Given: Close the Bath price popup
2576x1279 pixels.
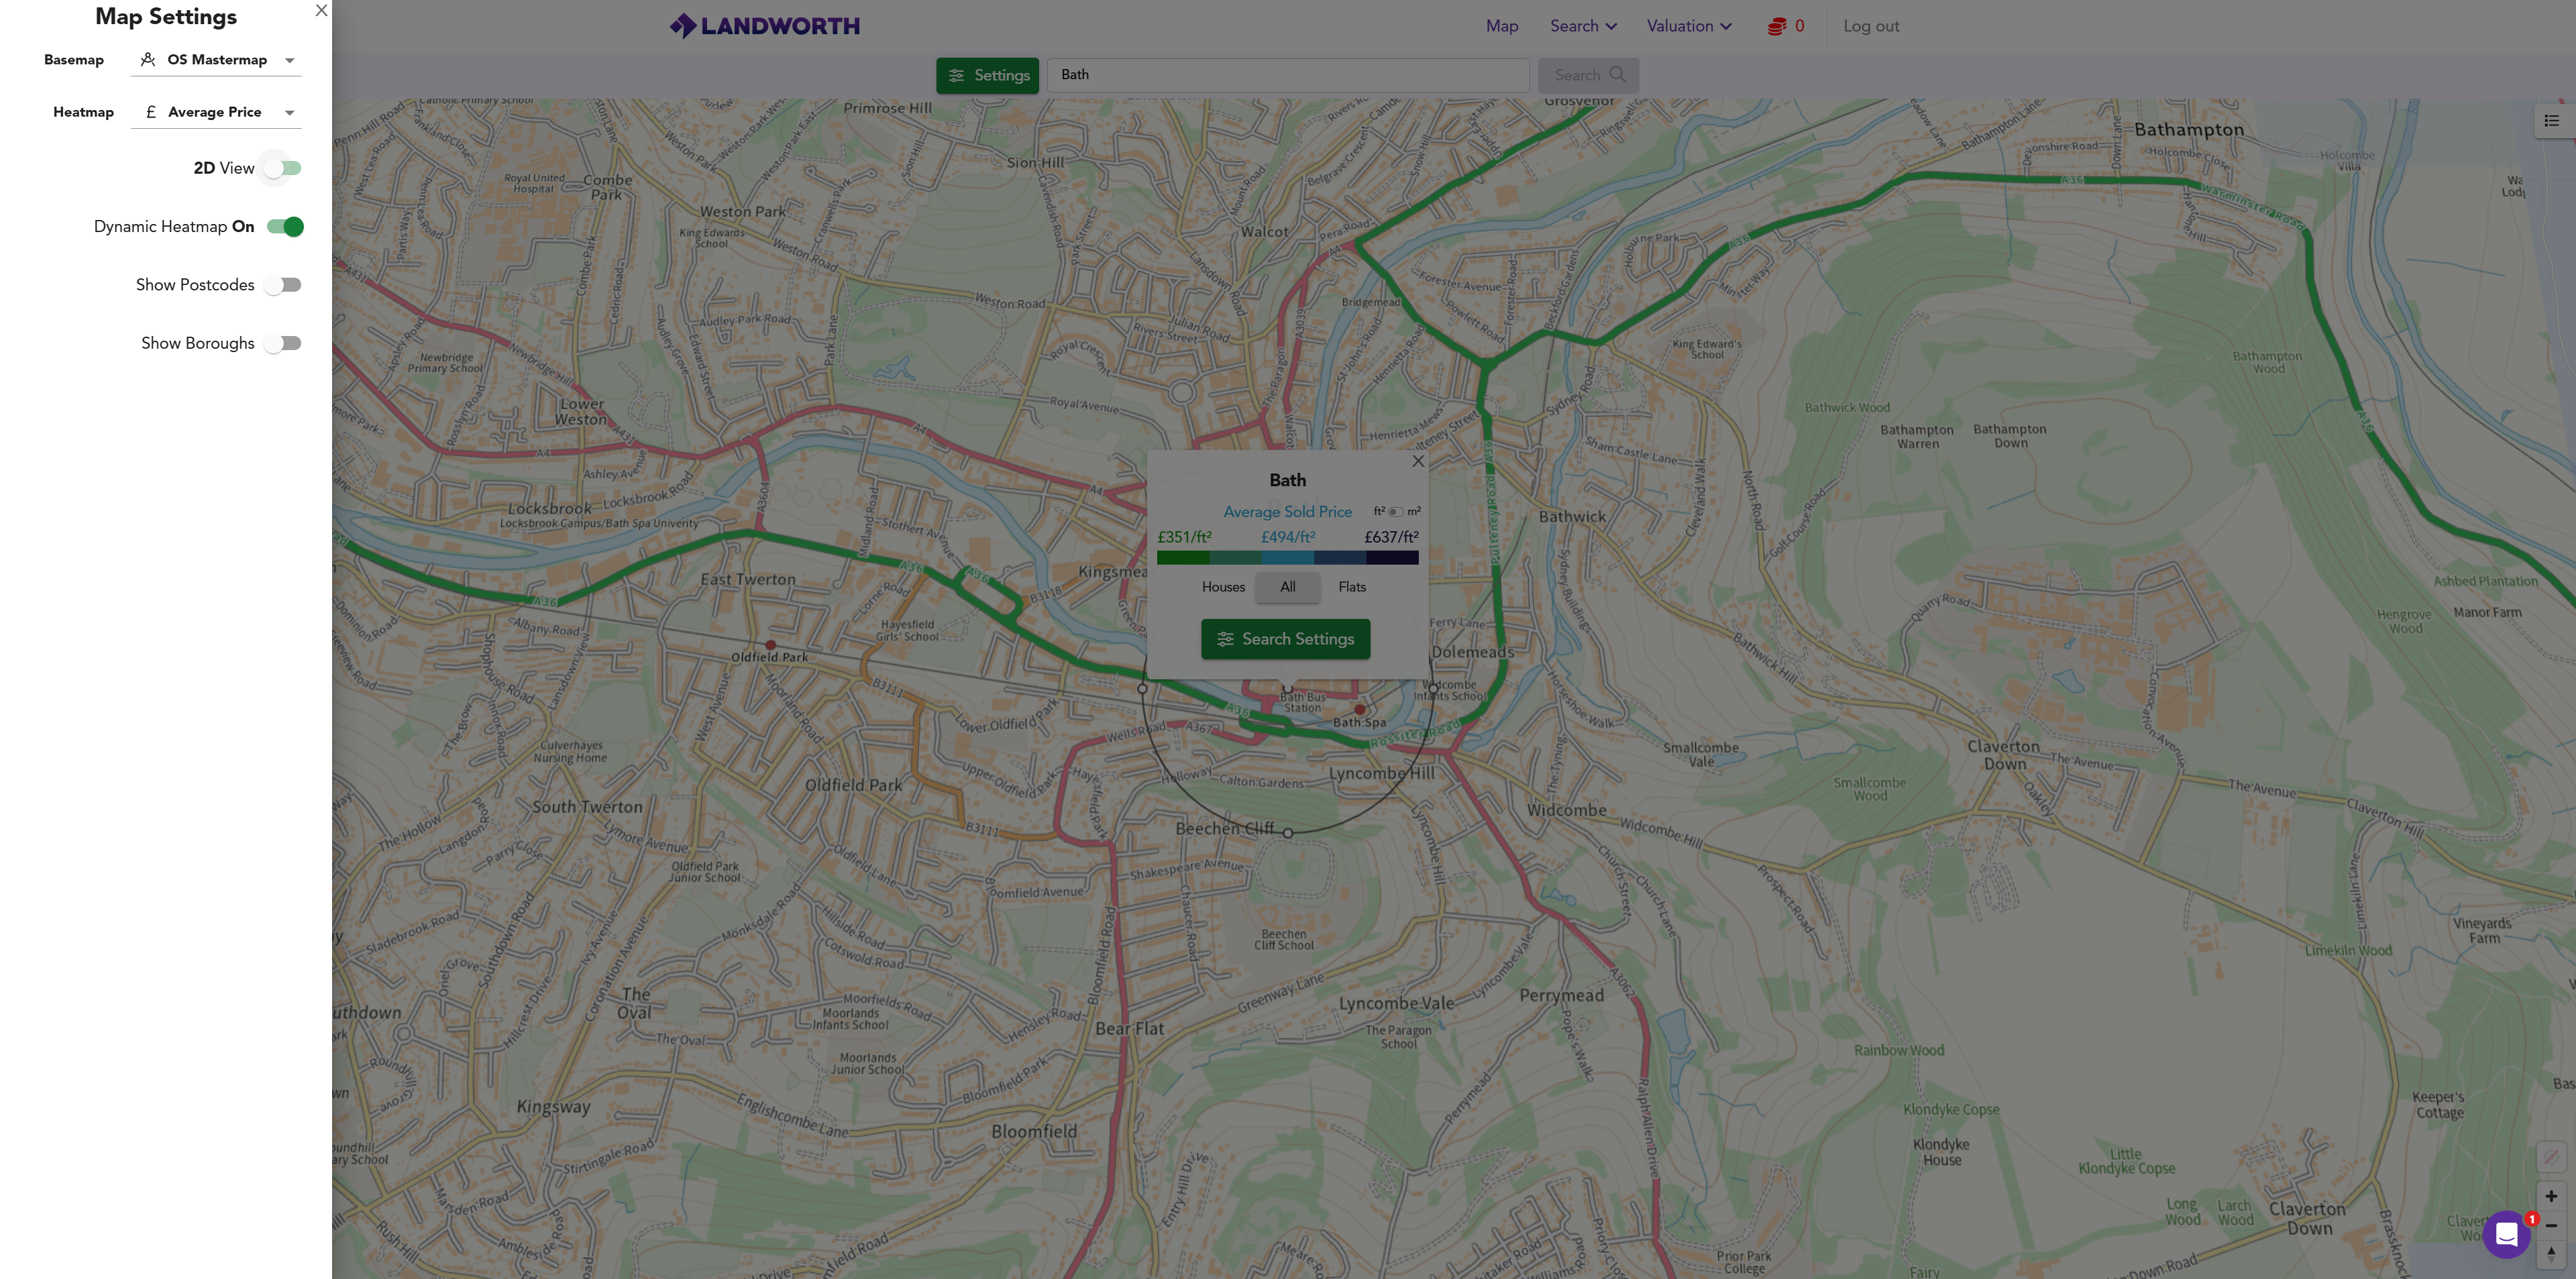Looking at the screenshot, I should coord(1417,461).
